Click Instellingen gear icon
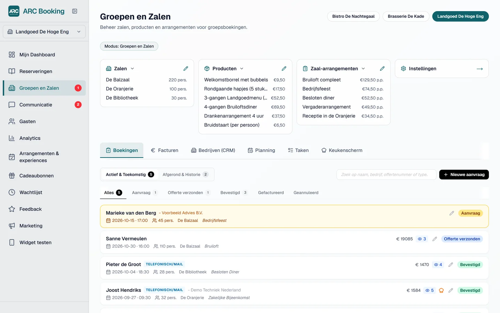Viewport: 500px width, 313px height. click(x=403, y=69)
